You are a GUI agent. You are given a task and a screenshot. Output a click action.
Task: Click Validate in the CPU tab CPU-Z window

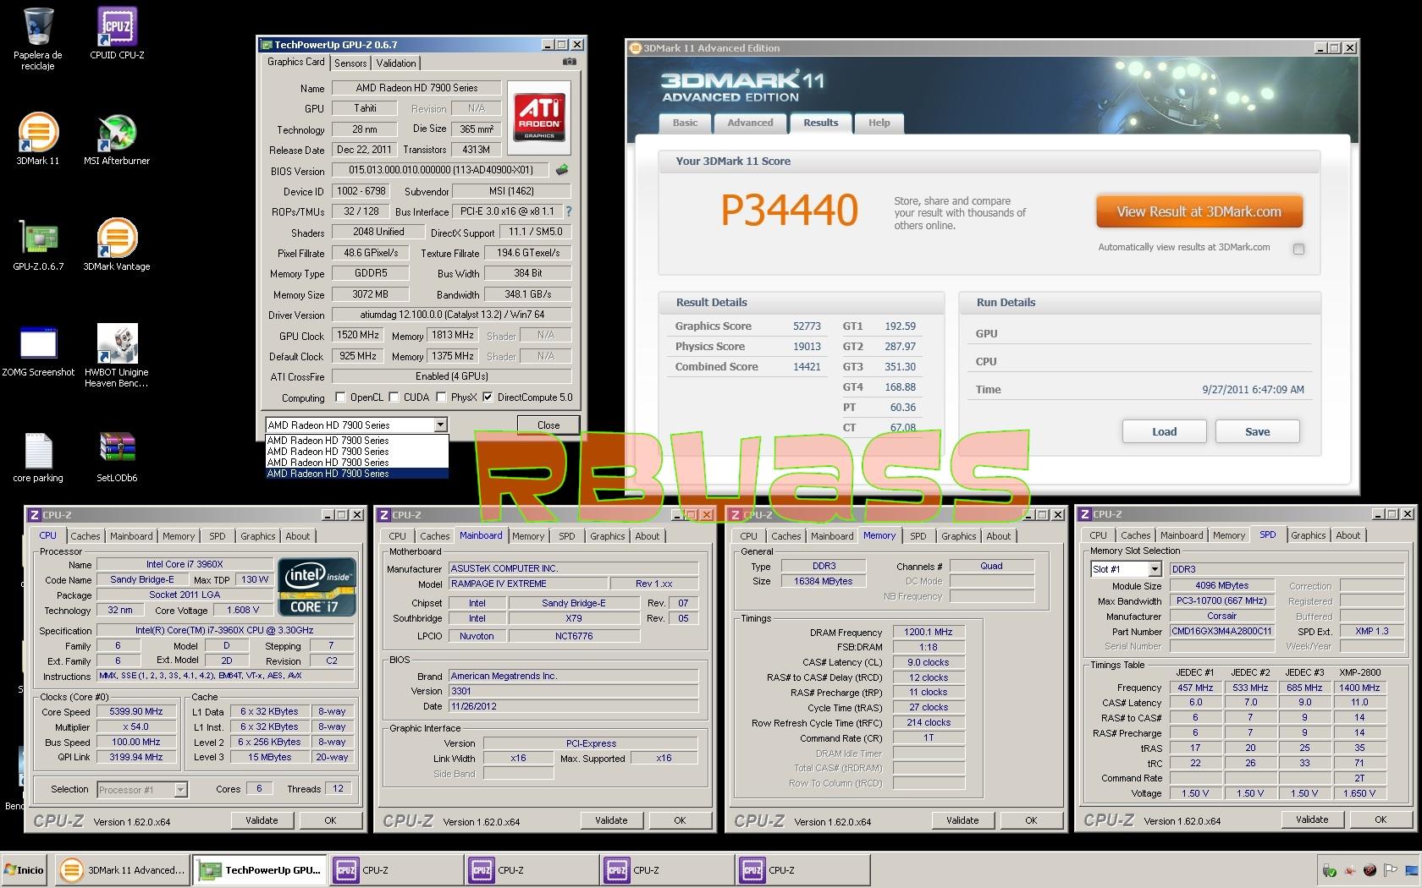coord(262,820)
